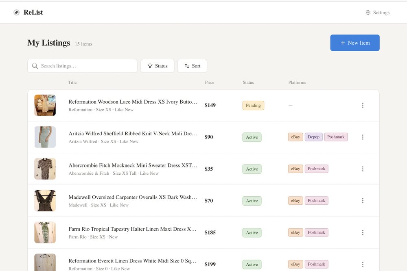This screenshot has height=271, width=407.
Task: Click Active badge on Madewell row
Action: point(252,201)
